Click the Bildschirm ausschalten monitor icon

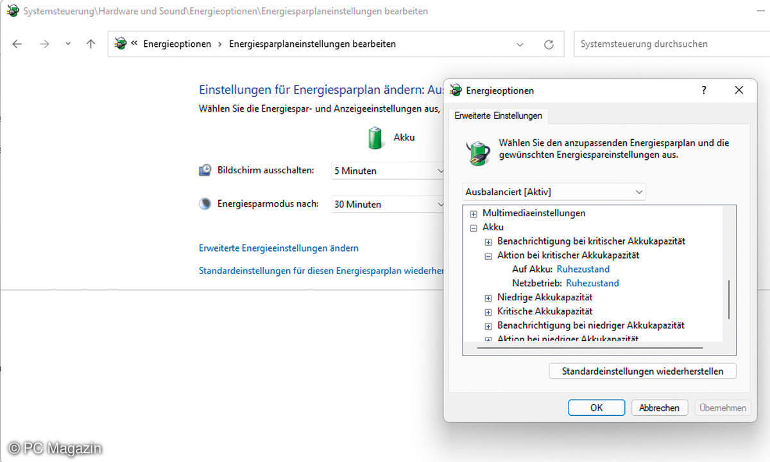(x=205, y=170)
